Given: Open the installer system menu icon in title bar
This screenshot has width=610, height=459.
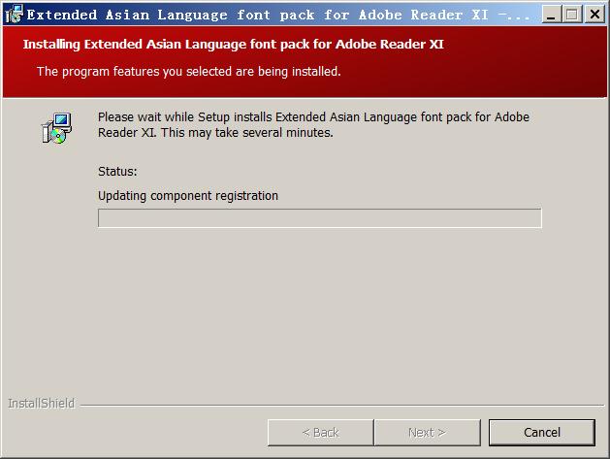Looking at the screenshot, I should tap(14, 15).
